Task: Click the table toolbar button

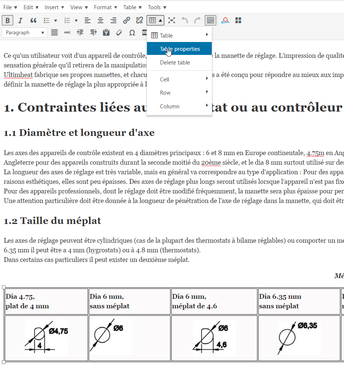Action: [152, 20]
